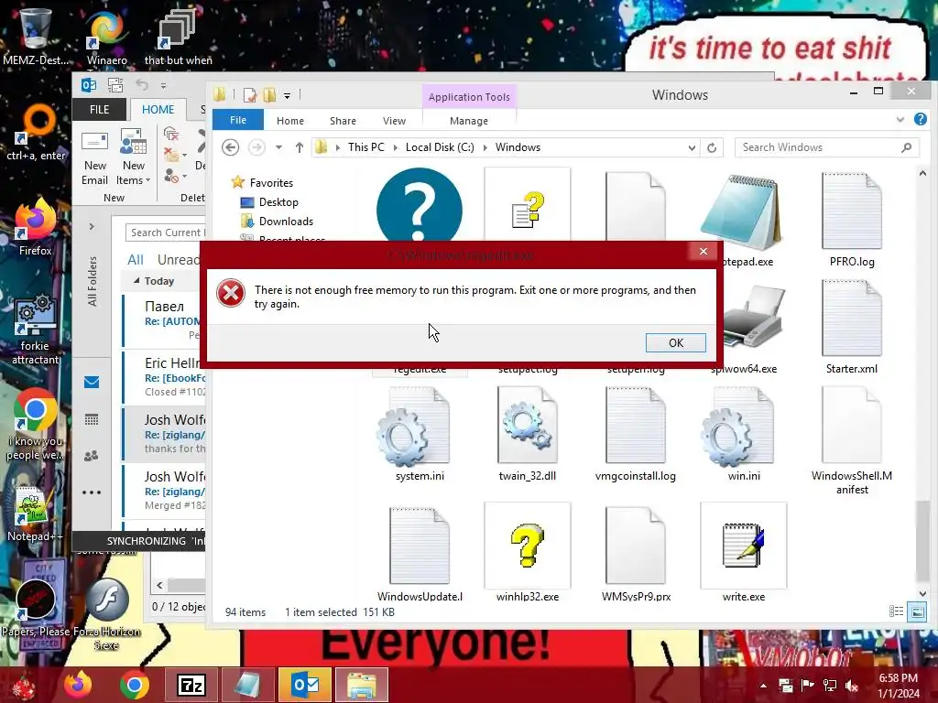Expand the Outlook folder pane arrow
The width and height of the screenshot is (938, 703).
(92, 227)
